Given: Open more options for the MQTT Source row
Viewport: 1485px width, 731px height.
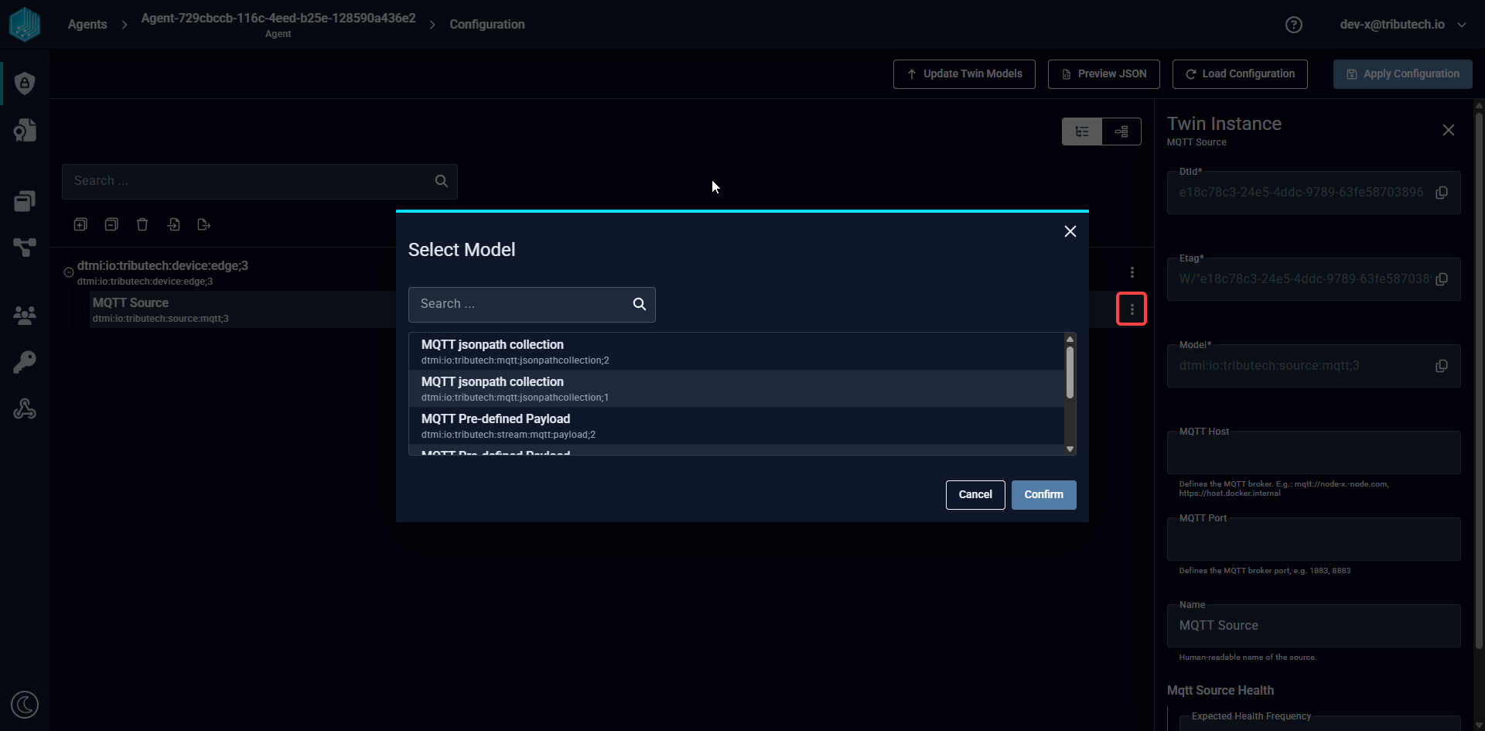Looking at the screenshot, I should pyautogui.click(x=1132, y=309).
